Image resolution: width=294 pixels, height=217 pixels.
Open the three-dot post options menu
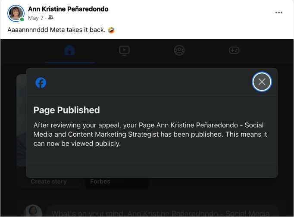(279, 13)
